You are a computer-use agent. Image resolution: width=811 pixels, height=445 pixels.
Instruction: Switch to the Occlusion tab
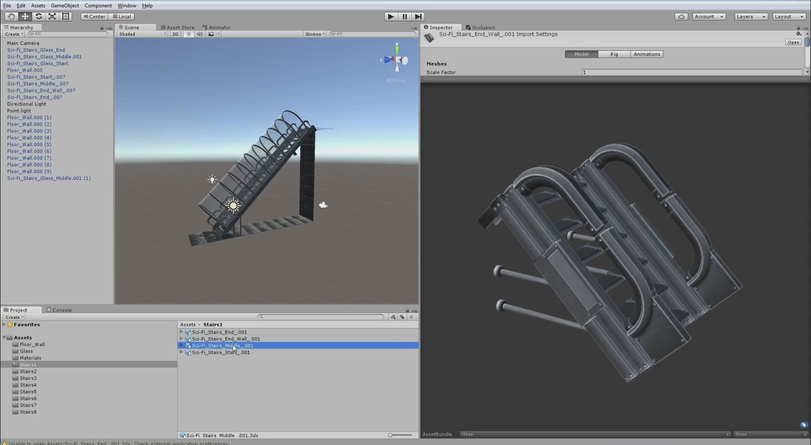[480, 27]
